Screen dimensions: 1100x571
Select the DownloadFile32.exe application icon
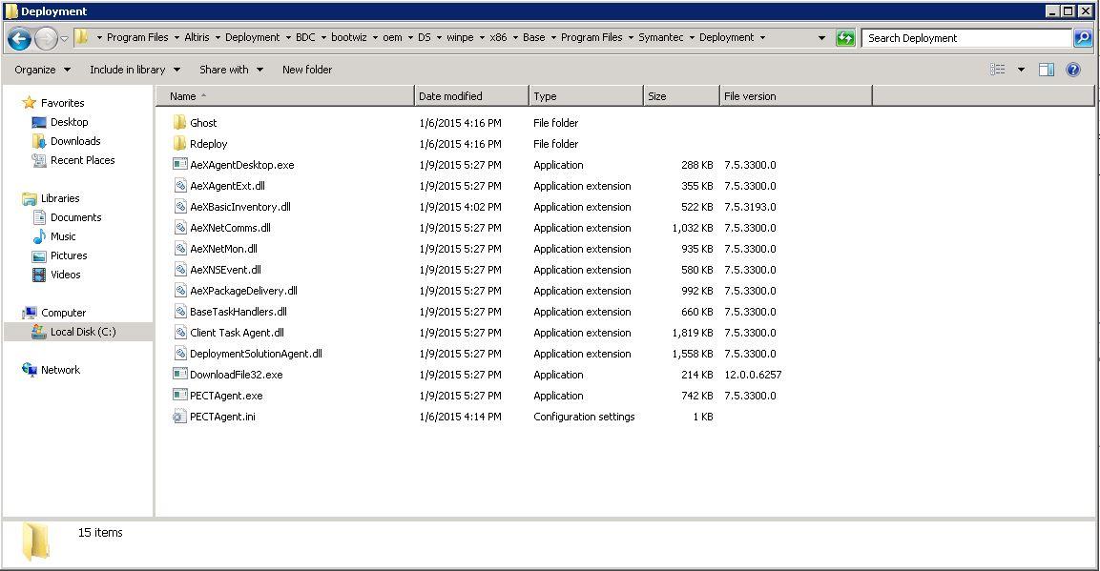[x=179, y=375]
